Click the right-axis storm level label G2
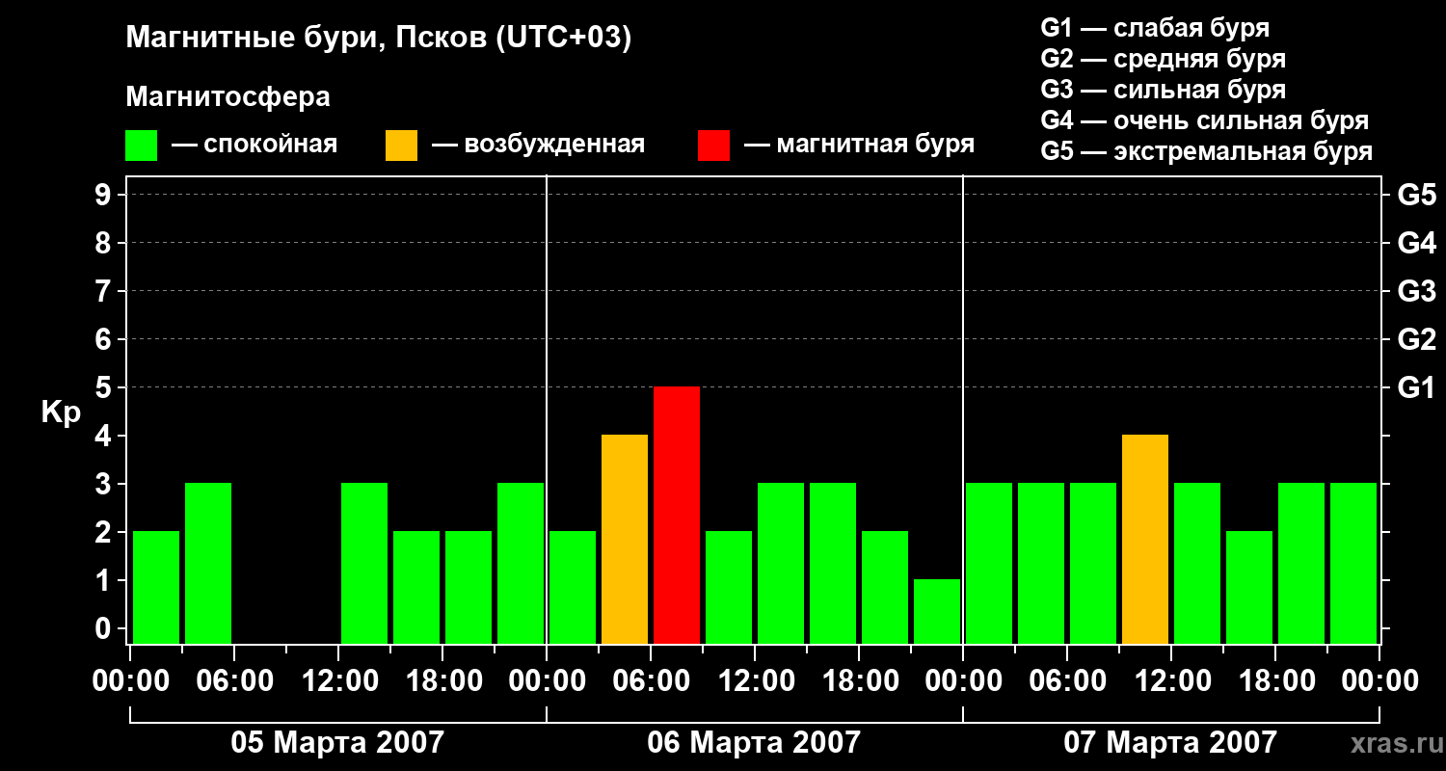Viewport: 1446px width, 771px height. (1417, 339)
